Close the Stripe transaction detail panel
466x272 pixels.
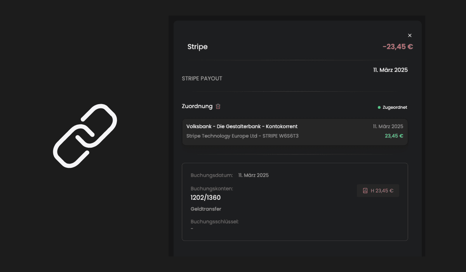(410, 35)
